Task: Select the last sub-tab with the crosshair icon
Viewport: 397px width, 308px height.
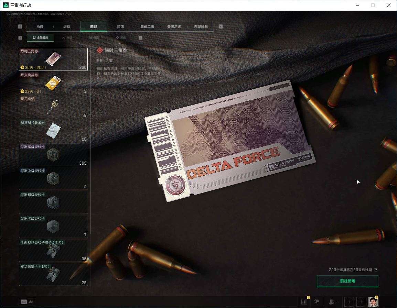Action: click(121, 38)
